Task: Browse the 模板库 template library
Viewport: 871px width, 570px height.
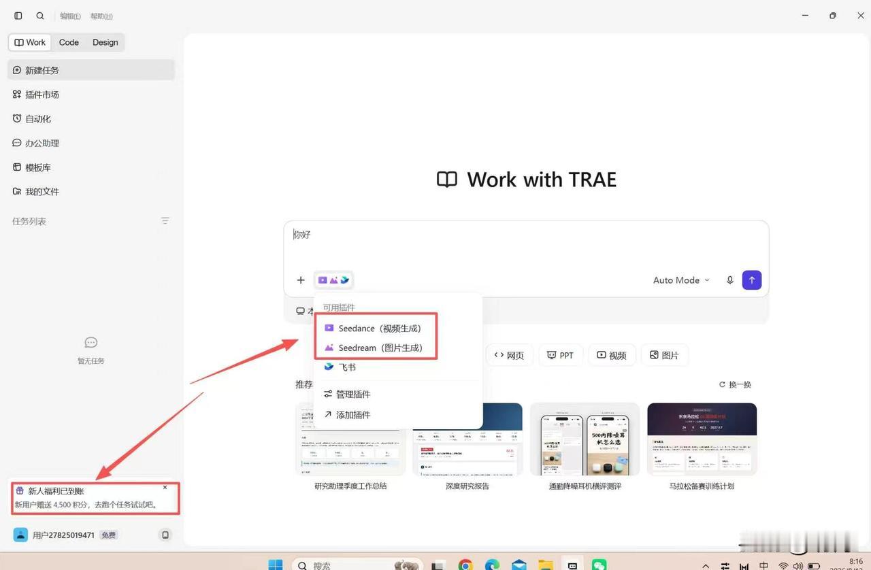Action: [x=91, y=167]
